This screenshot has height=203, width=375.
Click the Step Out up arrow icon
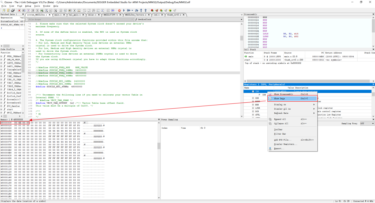[145, 10]
